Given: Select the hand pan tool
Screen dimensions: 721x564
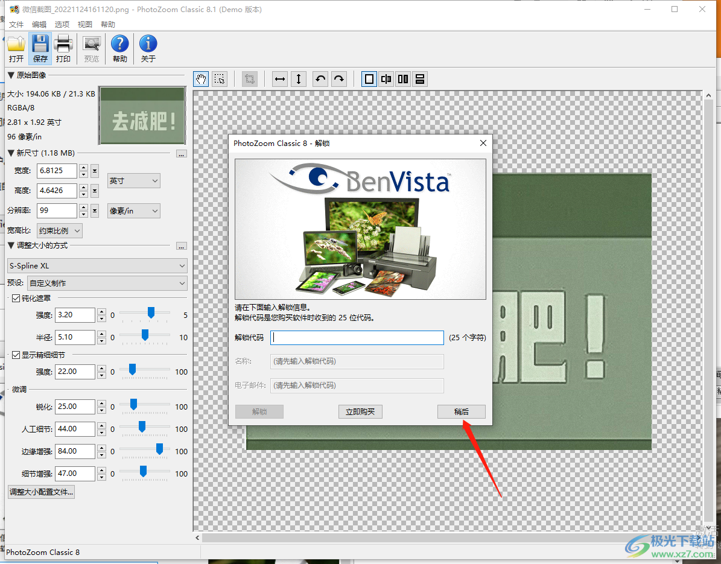Looking at the screenshot, I should [201, 79].
